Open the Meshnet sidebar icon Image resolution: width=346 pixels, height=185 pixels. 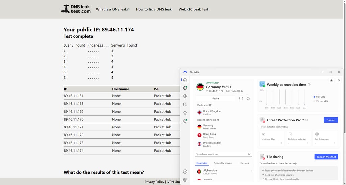(185, 113)
